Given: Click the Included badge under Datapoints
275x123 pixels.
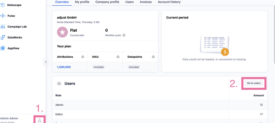Looking at the screenshot, I should [134, 67].
